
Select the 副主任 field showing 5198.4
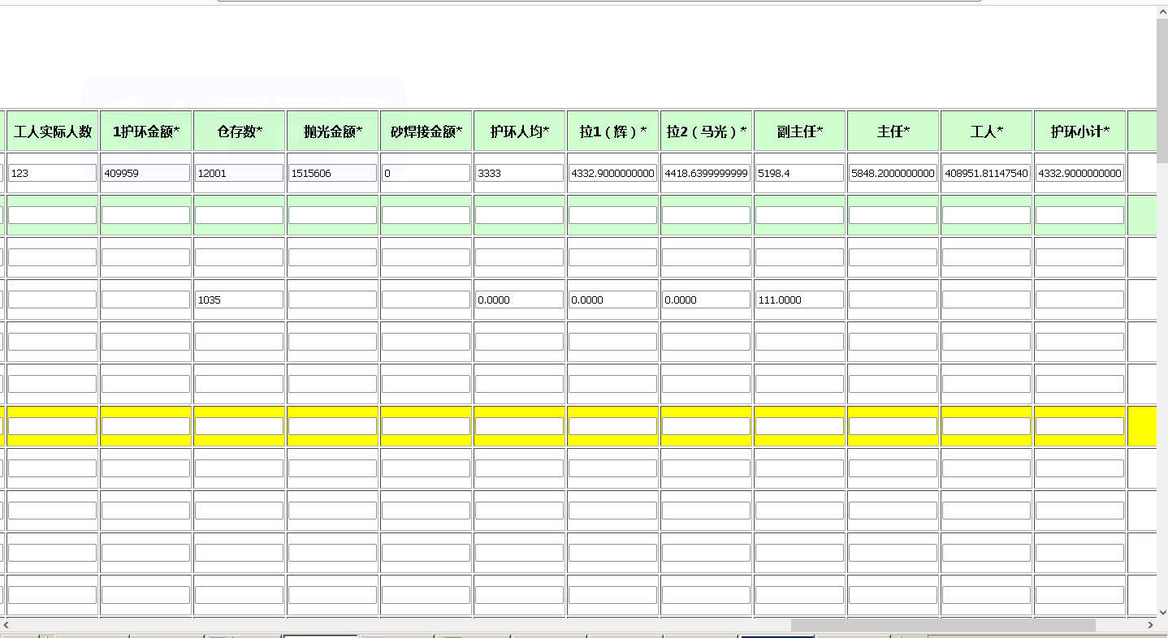(x=799, y=173)
